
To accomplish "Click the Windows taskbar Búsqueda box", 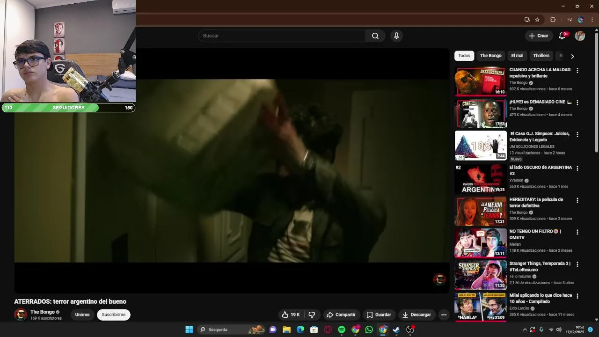I will (231, 330).
